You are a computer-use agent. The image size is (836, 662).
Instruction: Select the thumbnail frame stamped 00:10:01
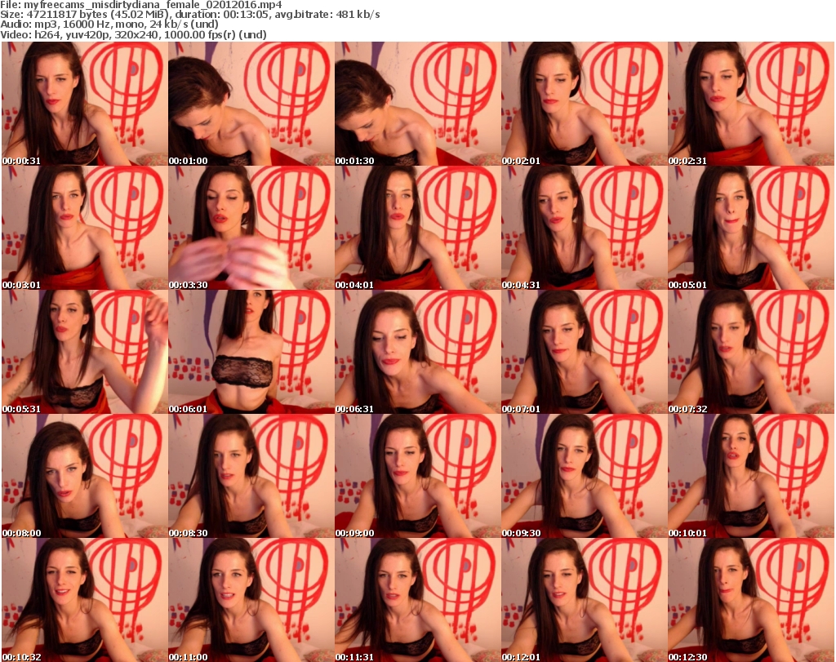point(751,476)
